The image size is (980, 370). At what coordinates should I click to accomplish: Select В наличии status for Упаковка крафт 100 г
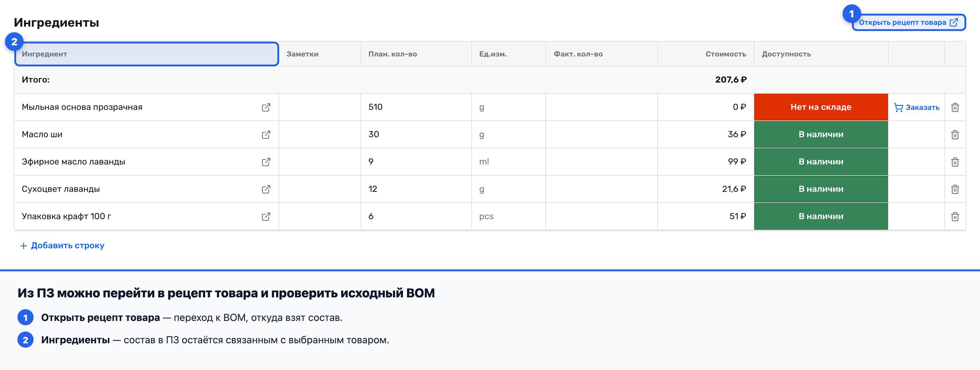coord(821,217)
